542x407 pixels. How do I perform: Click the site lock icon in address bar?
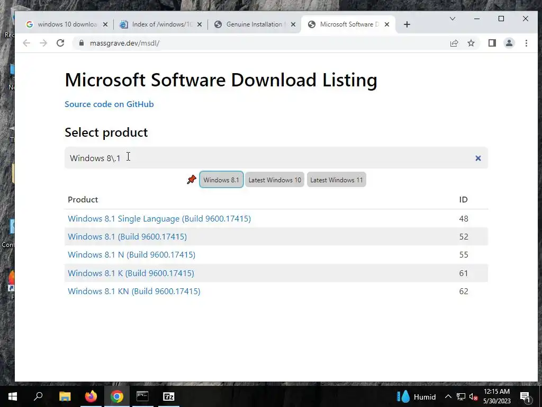pyautogui.click(x=81, y=43)
